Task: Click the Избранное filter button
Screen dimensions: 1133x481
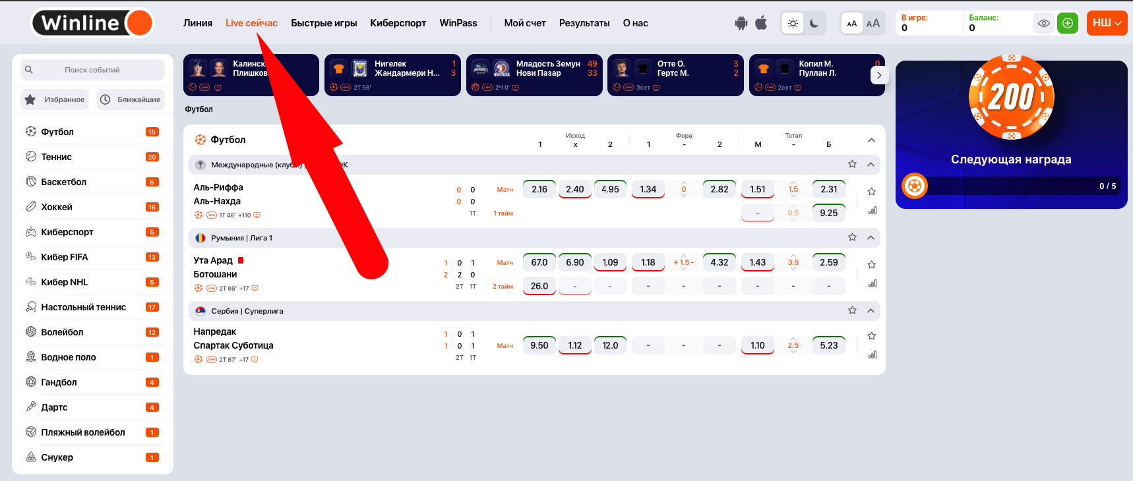Action: (x=55, y=99)
